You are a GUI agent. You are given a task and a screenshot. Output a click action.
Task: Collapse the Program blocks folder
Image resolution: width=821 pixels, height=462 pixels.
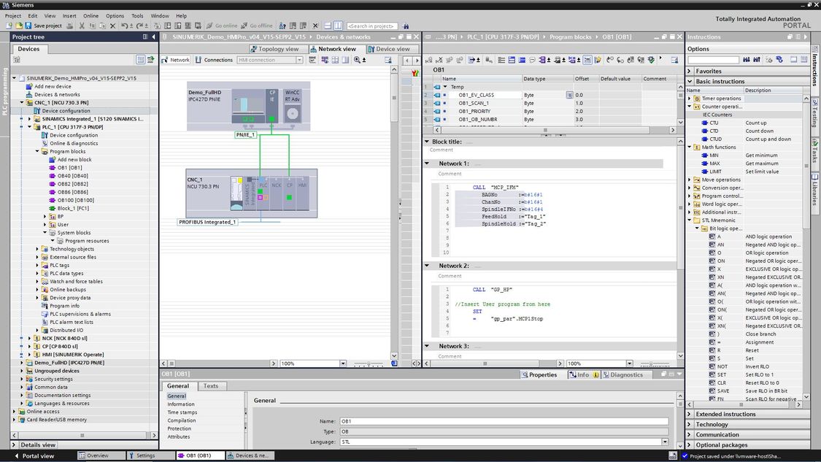(37, 151)
